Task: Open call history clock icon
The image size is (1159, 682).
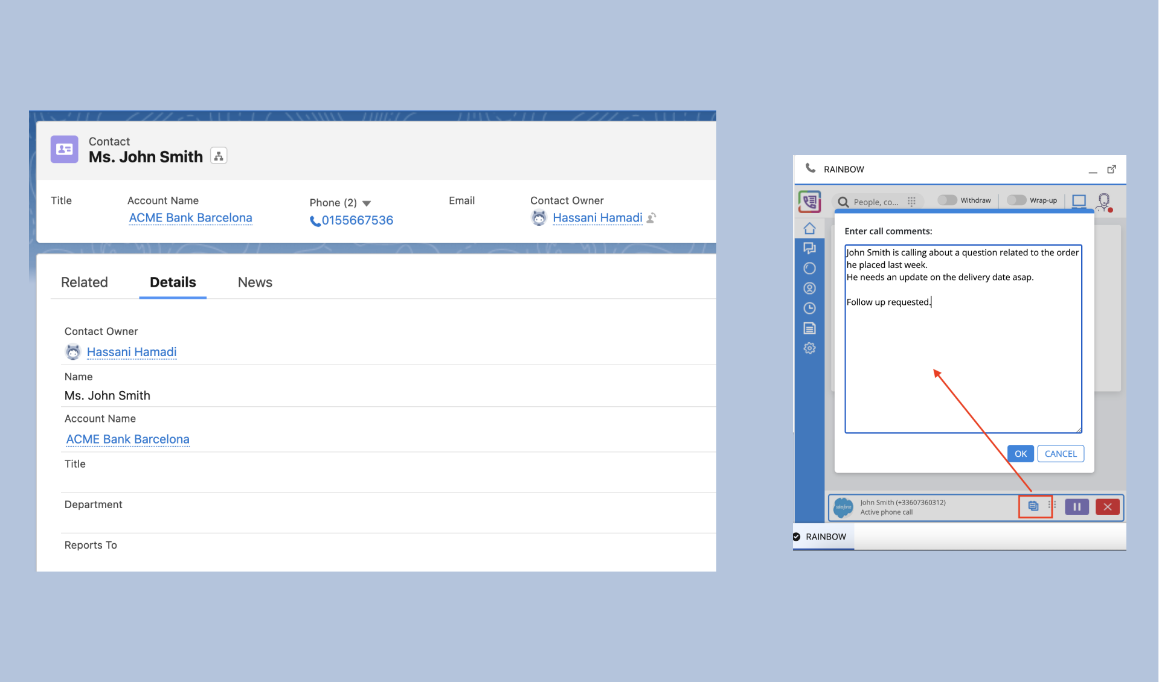Action: coord(809,308)
